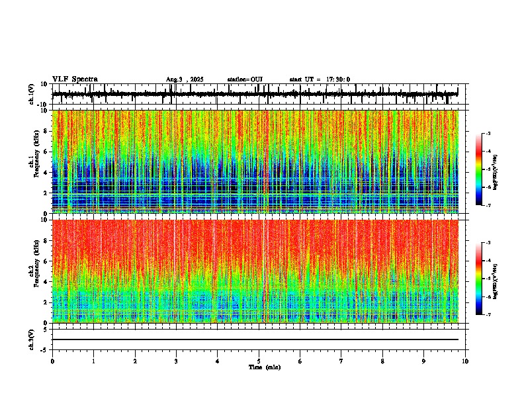Click the "ch.3(V)" axis label

point(32,339)
